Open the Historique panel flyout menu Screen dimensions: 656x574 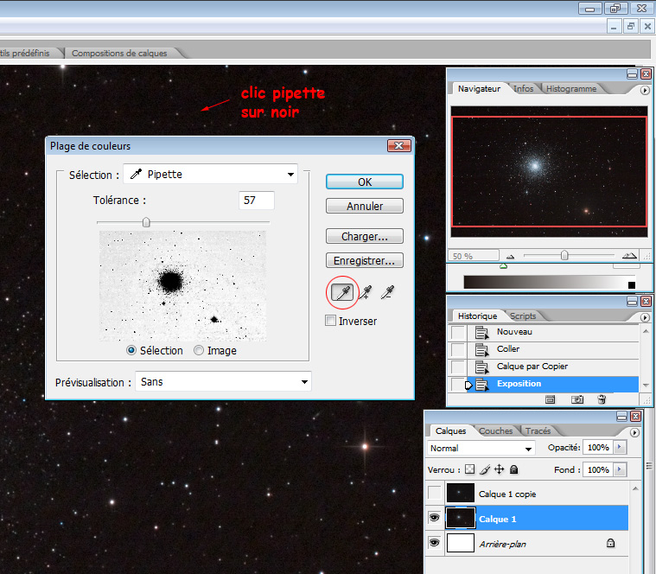645,317
